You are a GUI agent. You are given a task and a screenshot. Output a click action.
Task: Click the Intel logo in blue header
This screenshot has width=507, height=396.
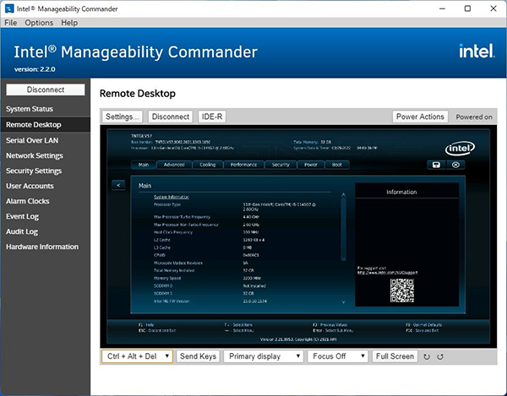[x=477, y=51]
